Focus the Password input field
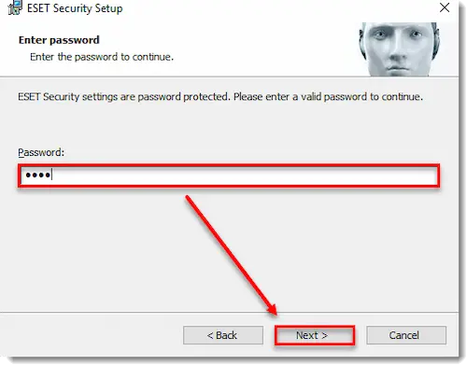Image resolution: width=467 pixels, height=365 pixels. [x=229, y=175]
